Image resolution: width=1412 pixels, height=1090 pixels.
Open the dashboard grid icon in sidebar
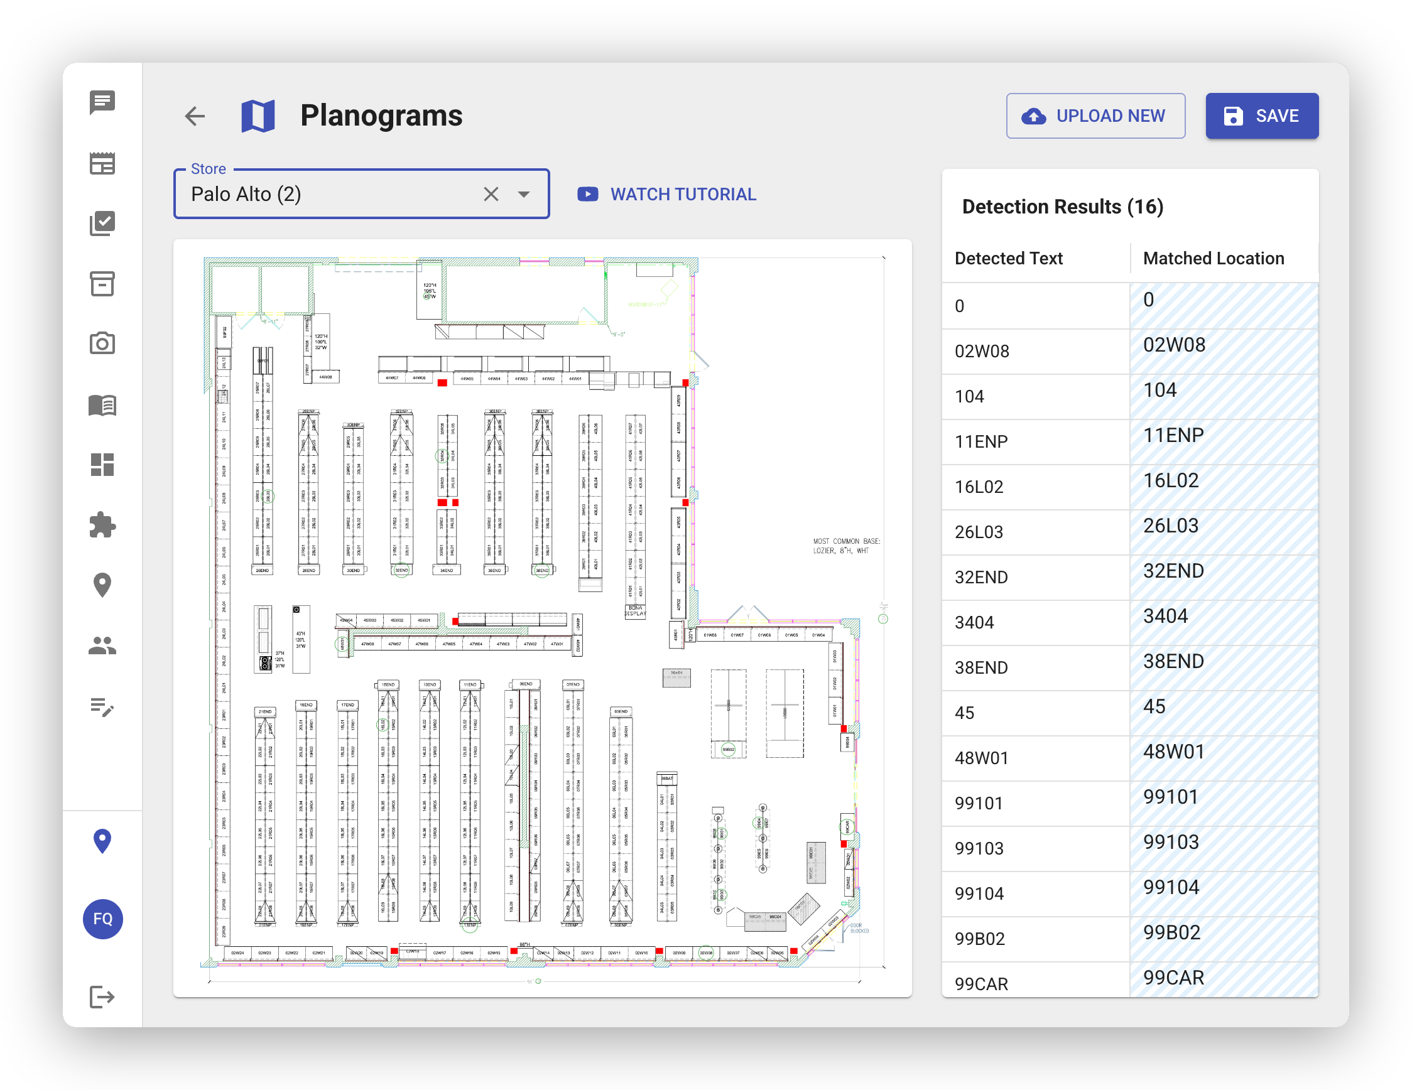click(102, 466)
